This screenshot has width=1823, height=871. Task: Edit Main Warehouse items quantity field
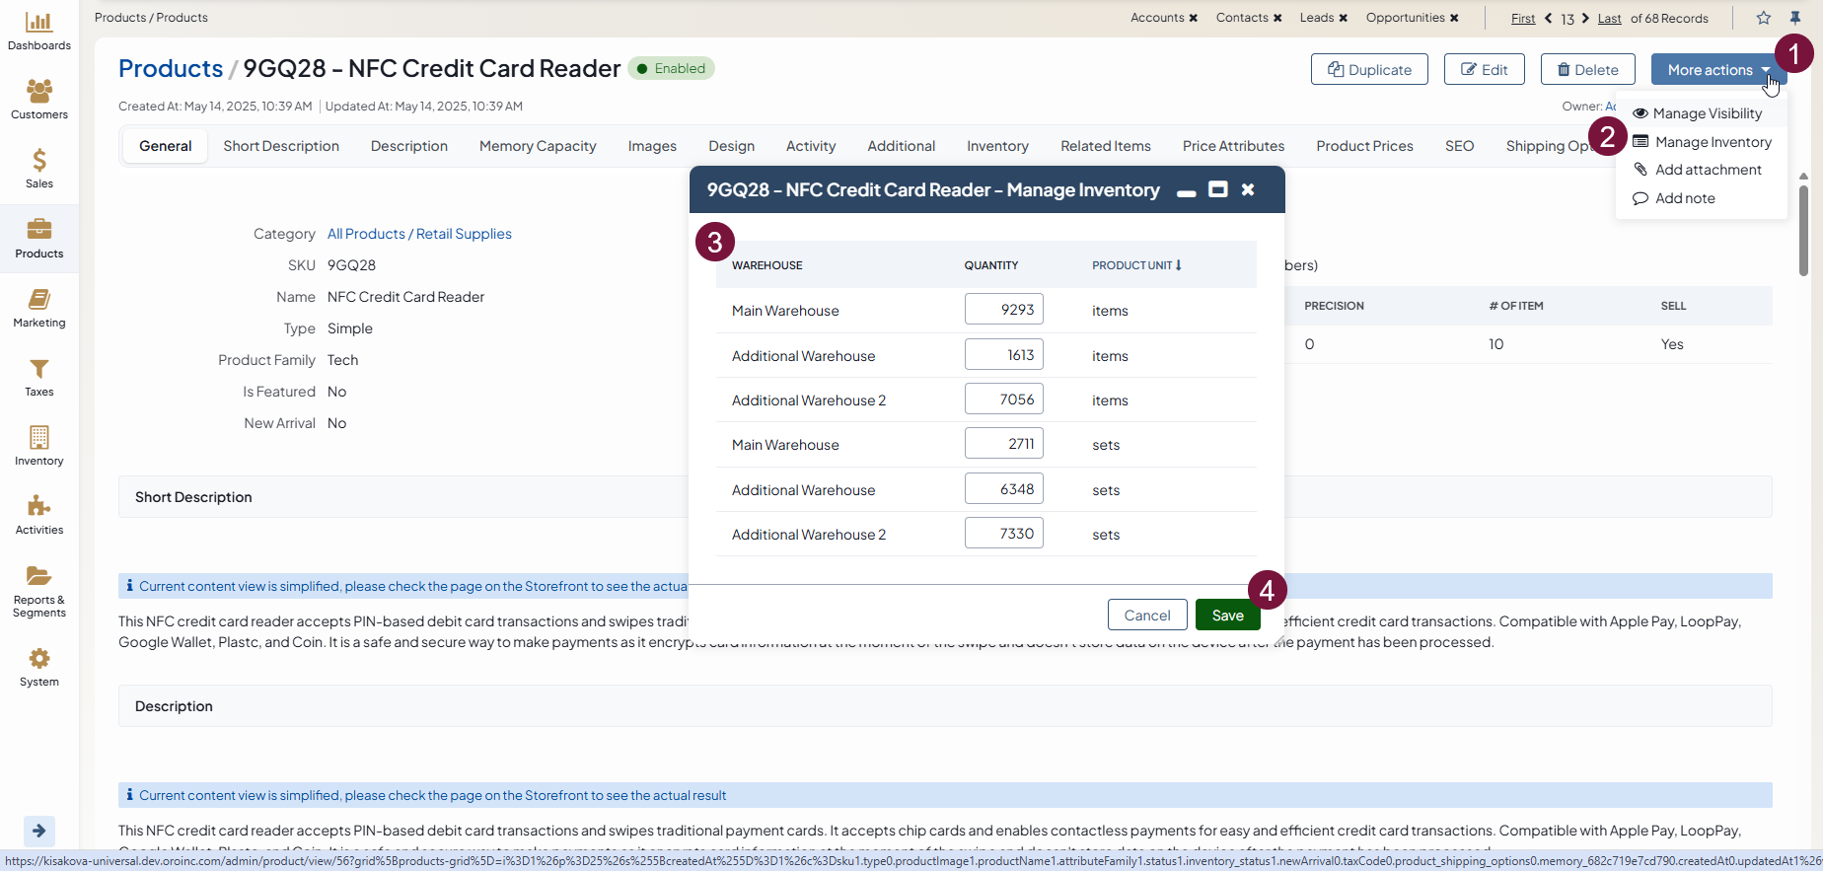(1003, 310)
